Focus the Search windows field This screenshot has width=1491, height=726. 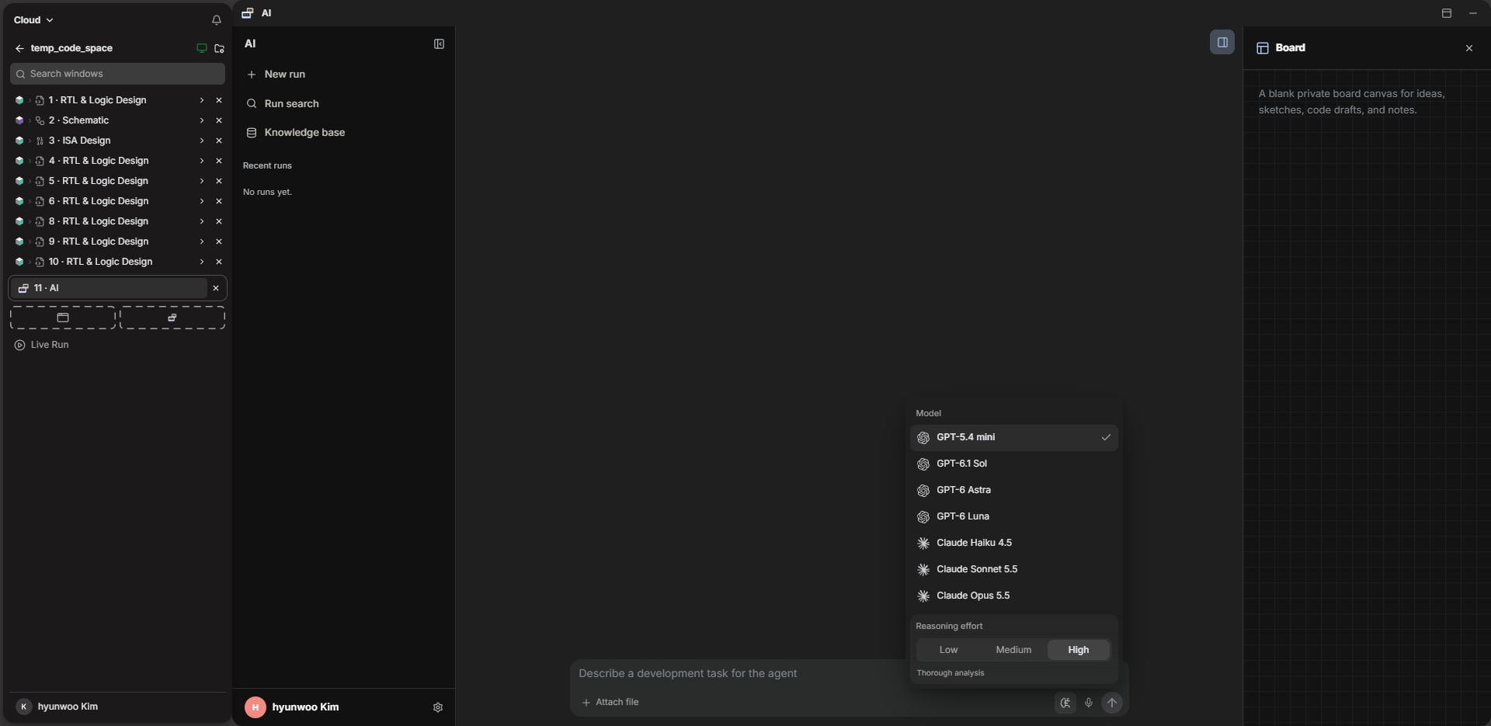coord(117,74)
